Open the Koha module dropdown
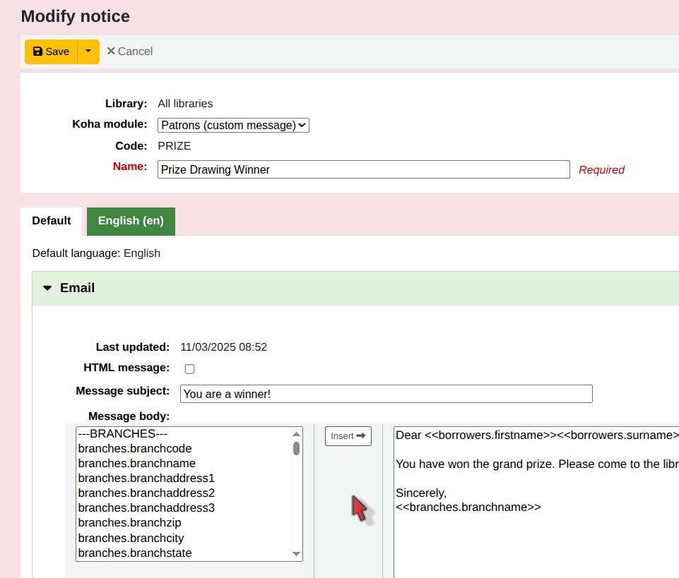 pos(233,125)
